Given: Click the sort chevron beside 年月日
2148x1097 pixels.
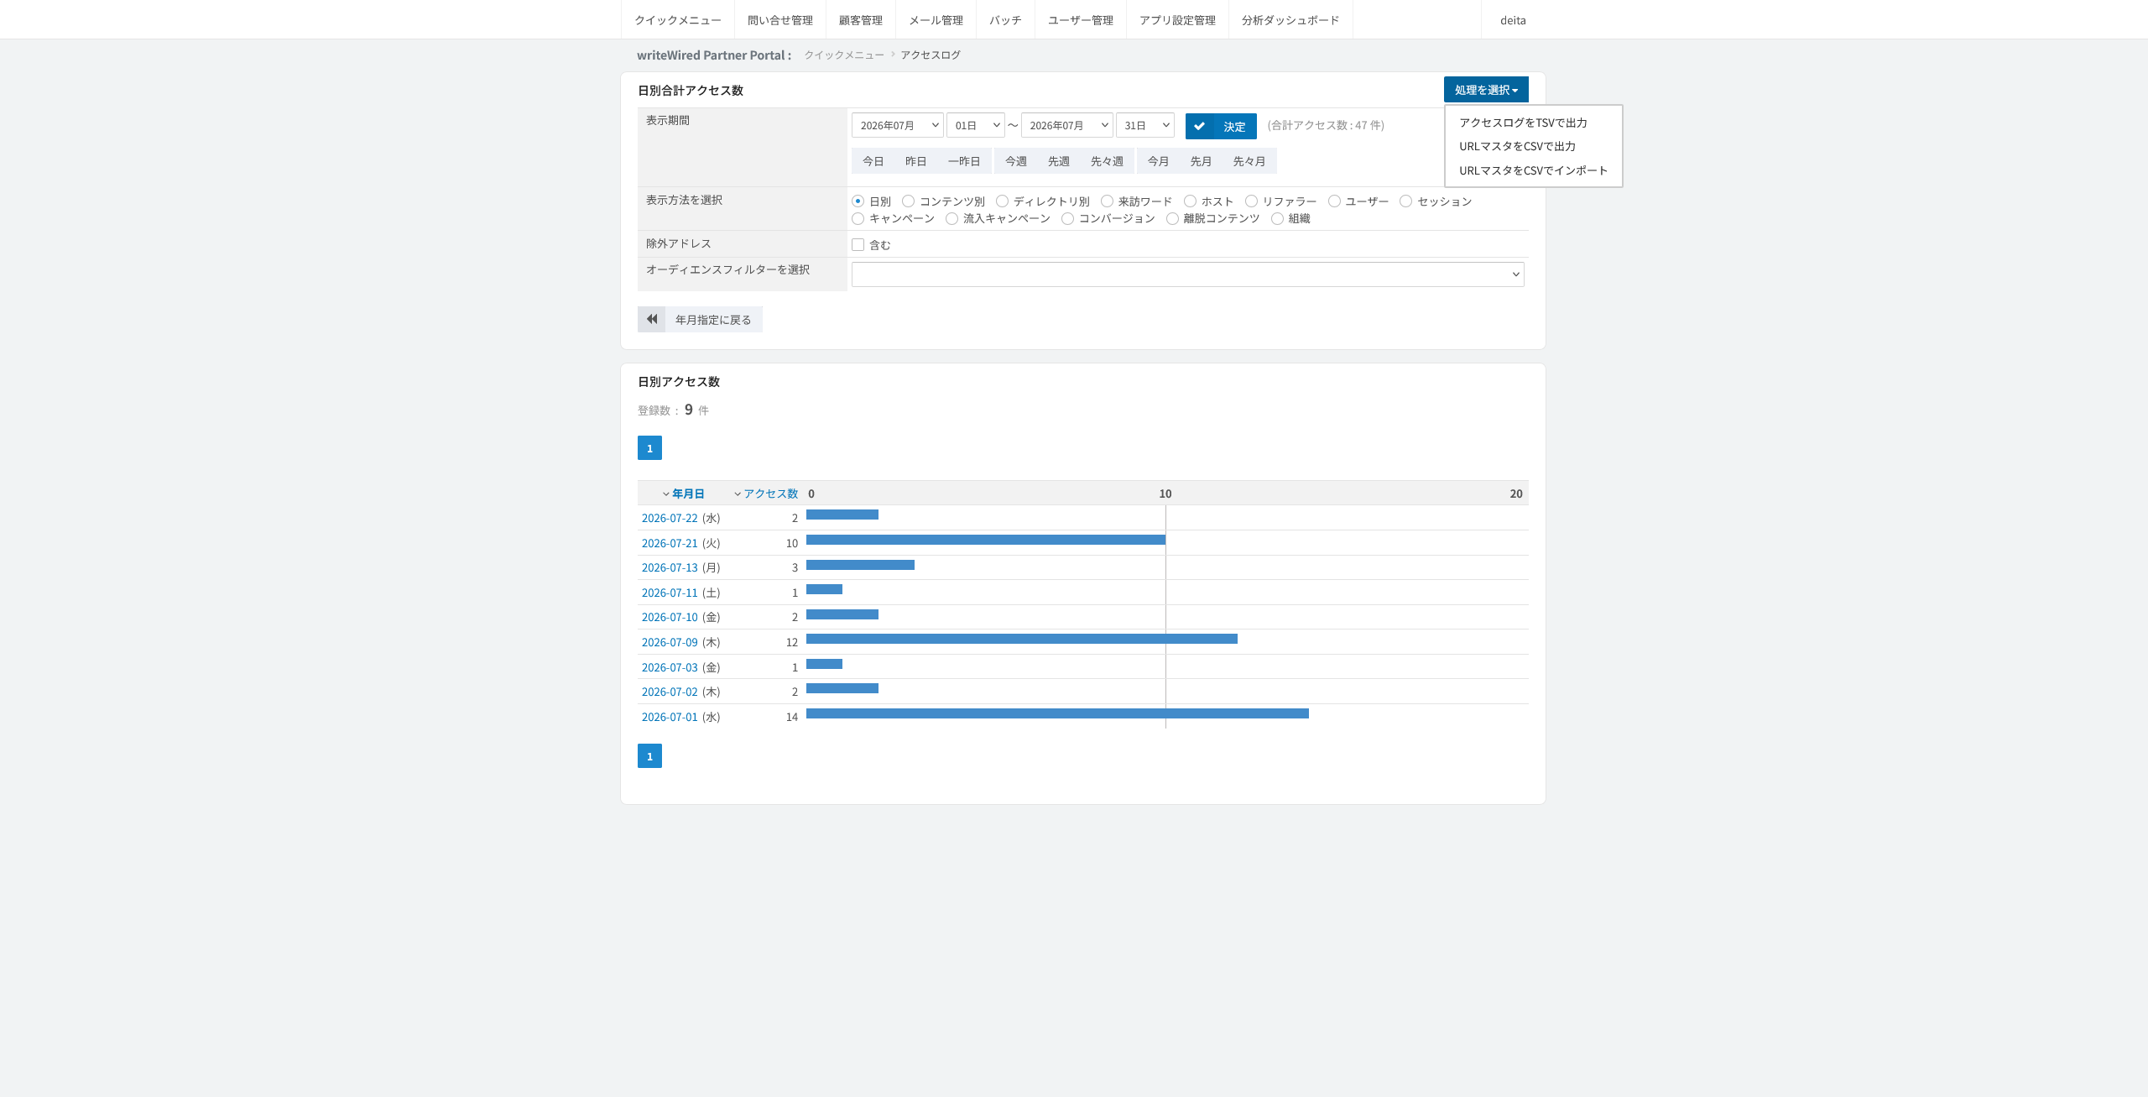Looking at the screenshot, I should coord(666,494).
